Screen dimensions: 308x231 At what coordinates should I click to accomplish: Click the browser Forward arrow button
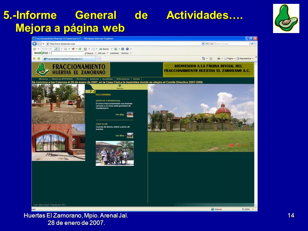point(39,44)
